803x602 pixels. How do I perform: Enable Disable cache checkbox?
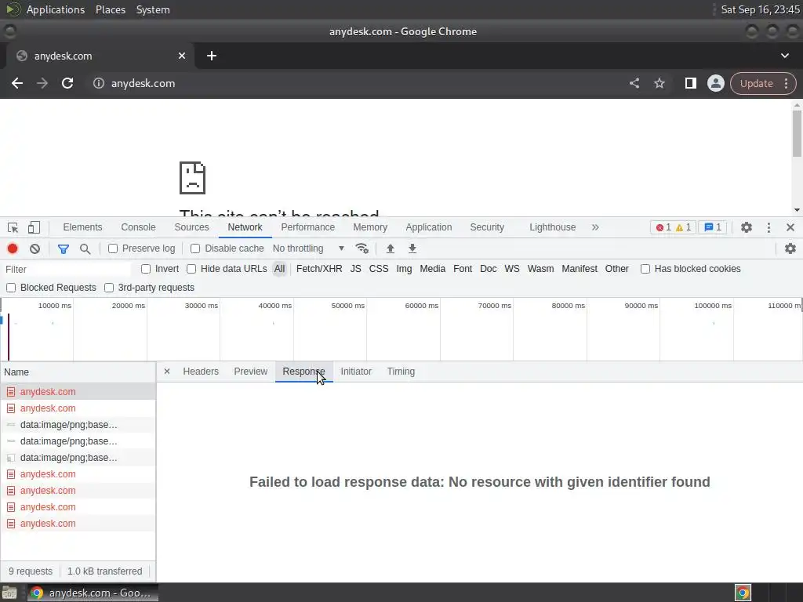(x=195, y=248)
